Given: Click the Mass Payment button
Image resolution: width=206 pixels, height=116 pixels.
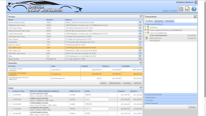Looking at the screenshot, I should point(115,83).
